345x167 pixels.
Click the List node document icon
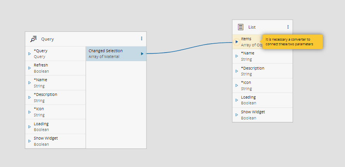[x=241, y=27]
